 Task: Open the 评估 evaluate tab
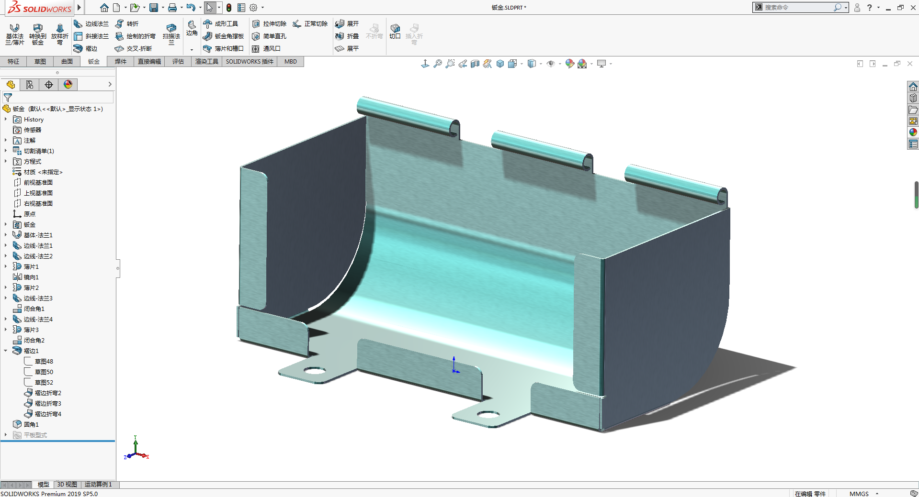tap(178, 62)
